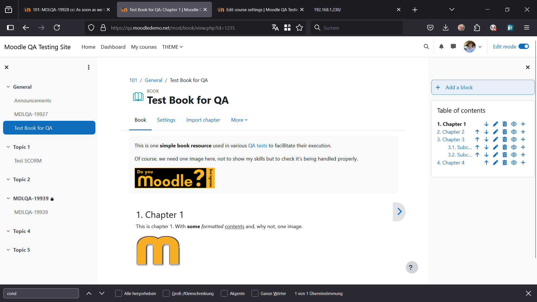Open Chapter 2 in table of contents
This screenshot has height=302, width=537.
click(x=451, y=132)
